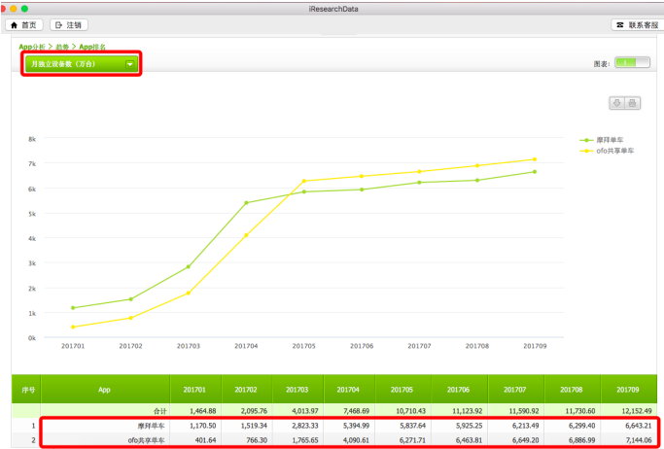Click the 注销 logout button
664x449 pixels.
coord(69,24)
